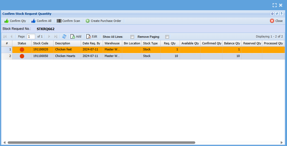The height and width of the screenshot is (146, 287).
Task: Select the Chicken Hearts row
Action: [65, 56]
